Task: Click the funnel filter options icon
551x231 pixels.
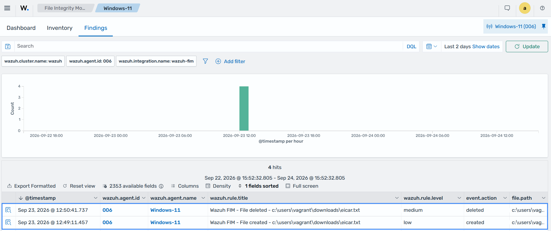Action: tap(205, 61)
